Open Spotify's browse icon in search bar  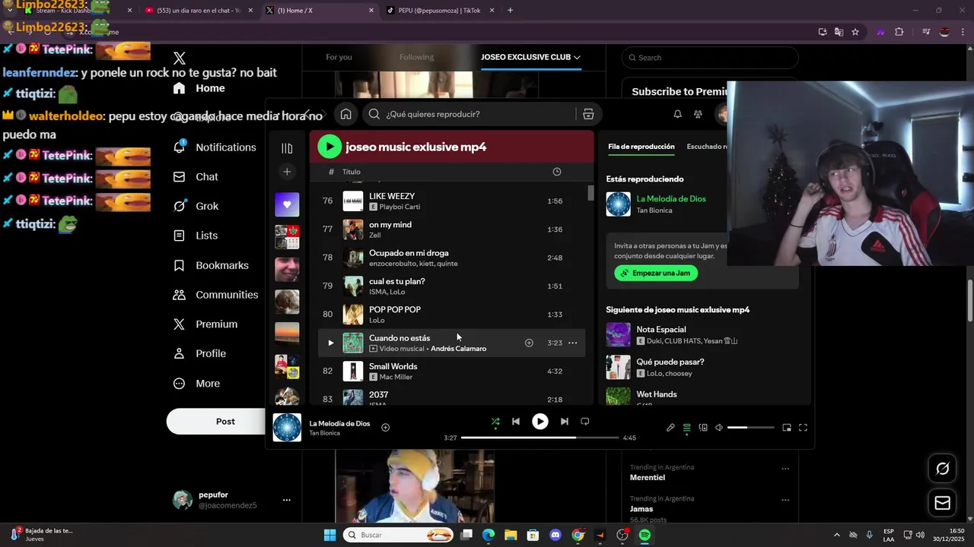point(588,114)
